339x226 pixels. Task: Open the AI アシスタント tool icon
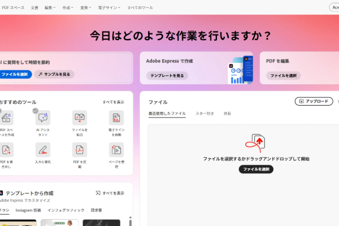(x=43, y=118)
